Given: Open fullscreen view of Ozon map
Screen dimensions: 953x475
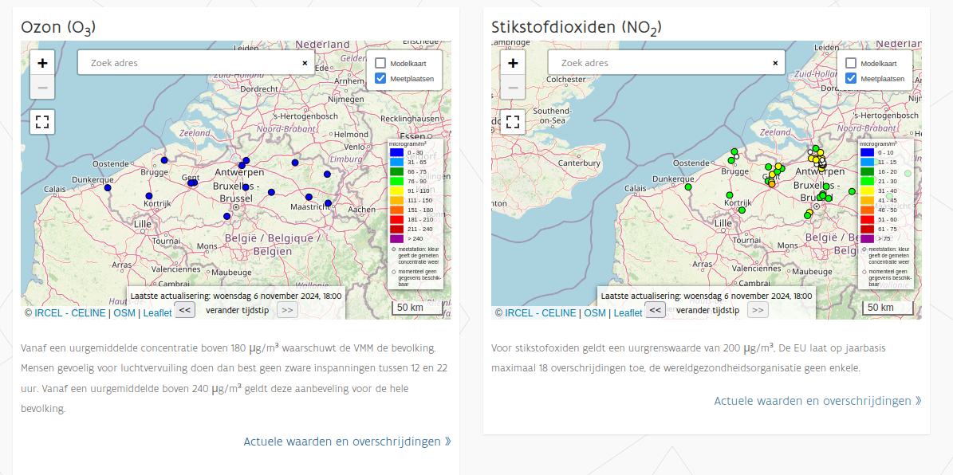Looking at the screenshot, I should [42, 122].
